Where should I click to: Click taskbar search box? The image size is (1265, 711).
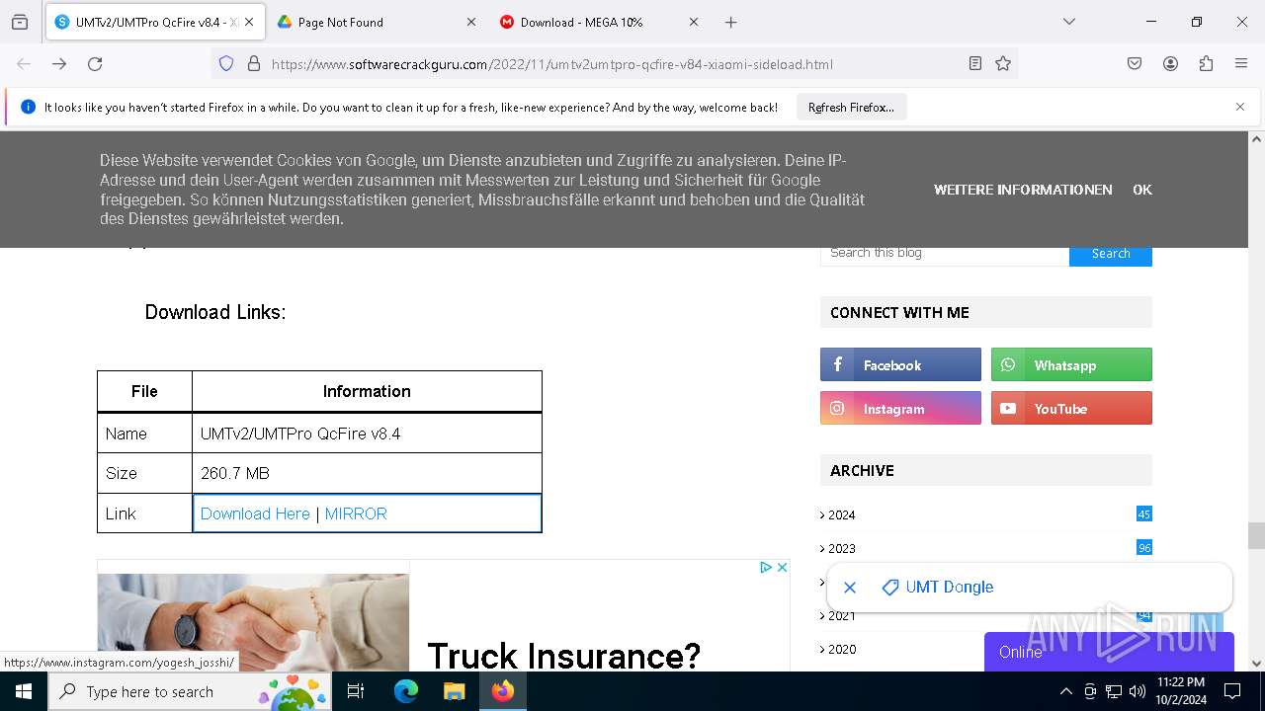[190, 691]
